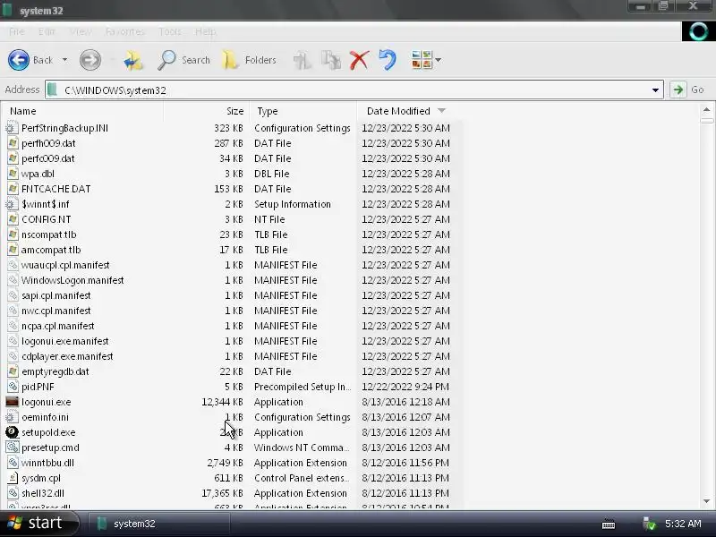Viewport: 716px width, 537px height.
Task: Select the WindowsLogon.manifest file name
Action: (72, 280)
